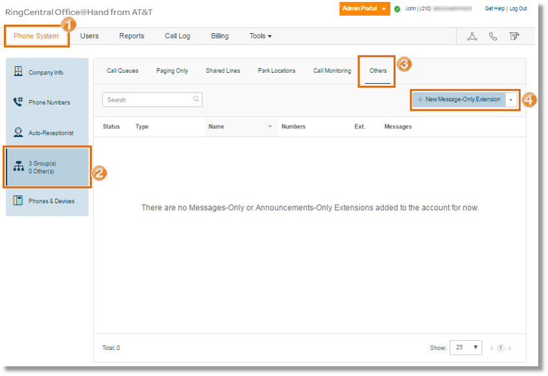Image resolution: width=548 pixels, height=376 pixels.
Task: Switch to the Others tab
Action: [x=376, y=70]
